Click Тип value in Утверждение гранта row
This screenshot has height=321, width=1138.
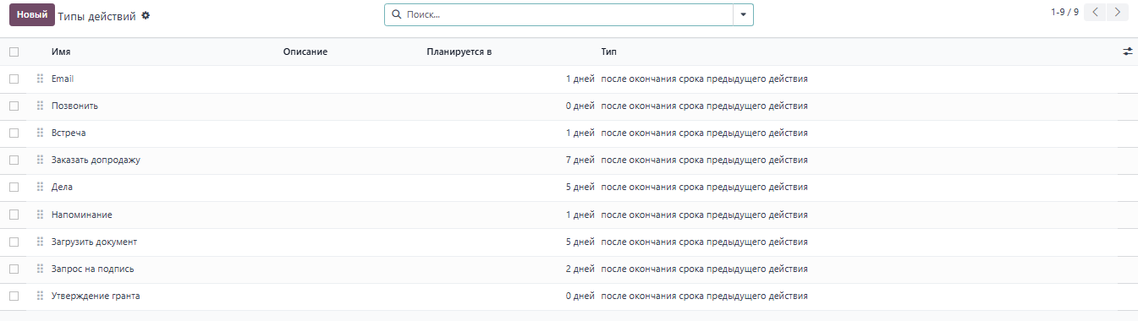(x=704, y=296)
